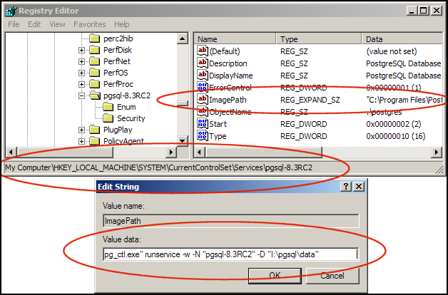Click the Description string value icon
Viewport: 448px width, 295px height.
pyautogui.click(x=202, y=63)
